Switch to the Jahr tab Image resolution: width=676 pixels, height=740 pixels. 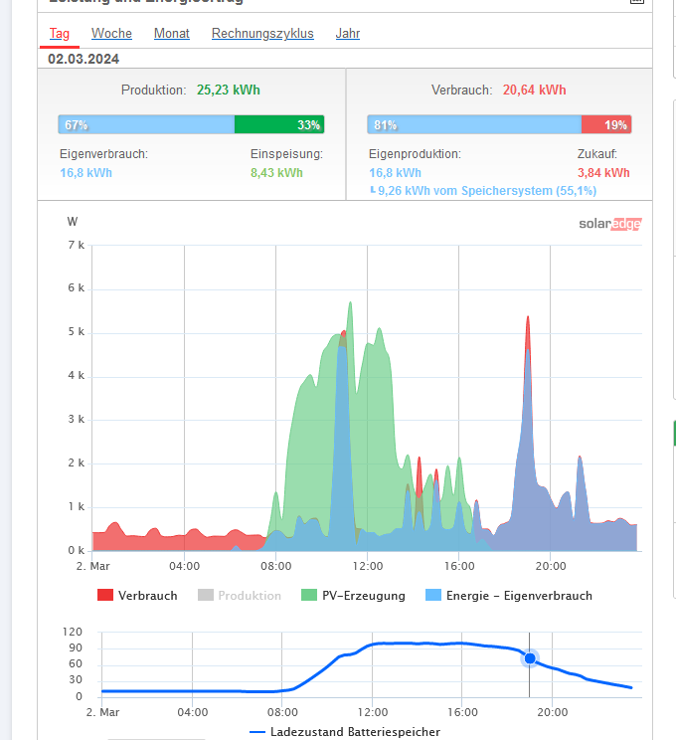[348, 34]
